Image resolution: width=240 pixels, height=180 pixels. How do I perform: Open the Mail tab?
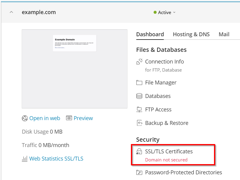tap(224, 34)
